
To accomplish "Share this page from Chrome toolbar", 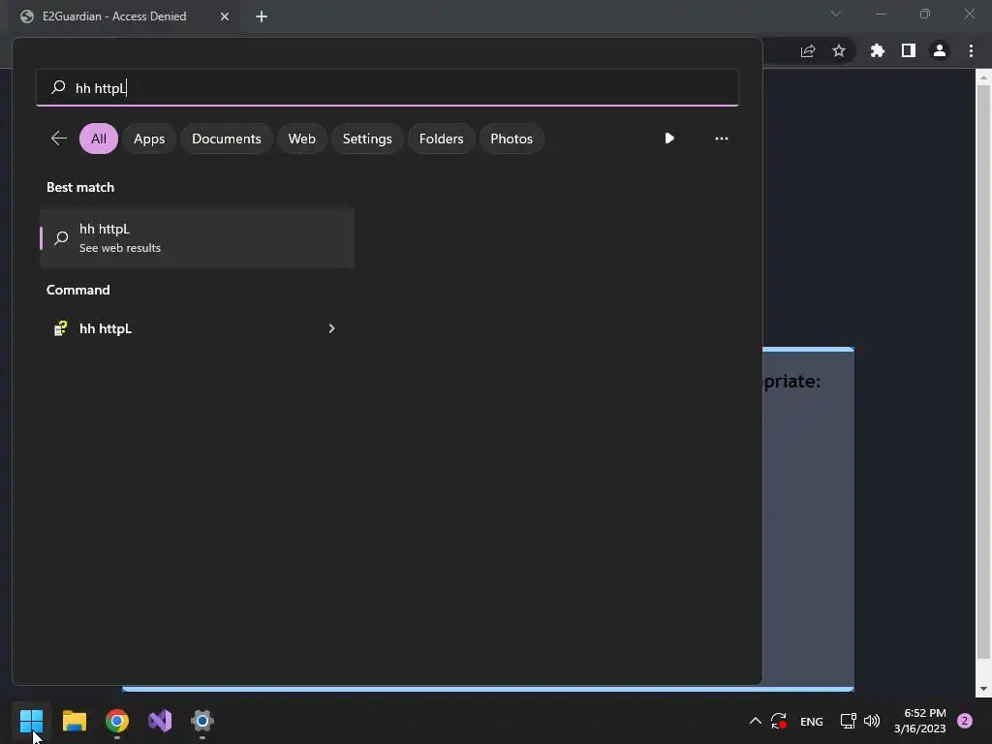I will pyautogui.click(x=808, y=50).
